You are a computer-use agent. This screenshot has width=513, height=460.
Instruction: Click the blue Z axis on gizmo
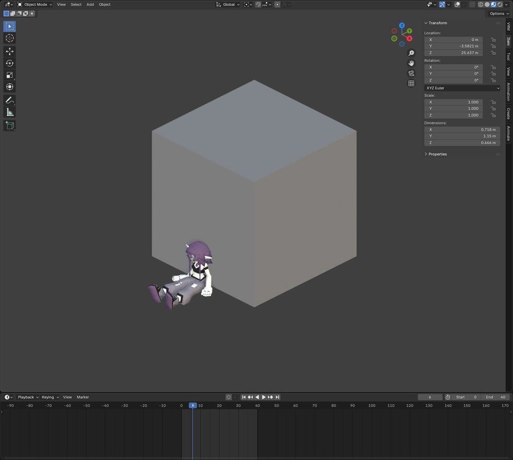click(x=402, y=25)
